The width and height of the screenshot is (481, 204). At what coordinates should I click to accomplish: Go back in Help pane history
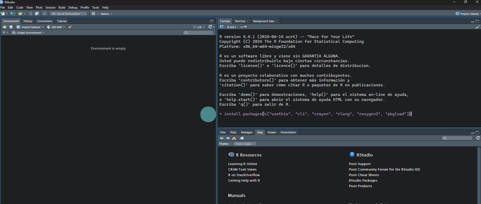222,138
